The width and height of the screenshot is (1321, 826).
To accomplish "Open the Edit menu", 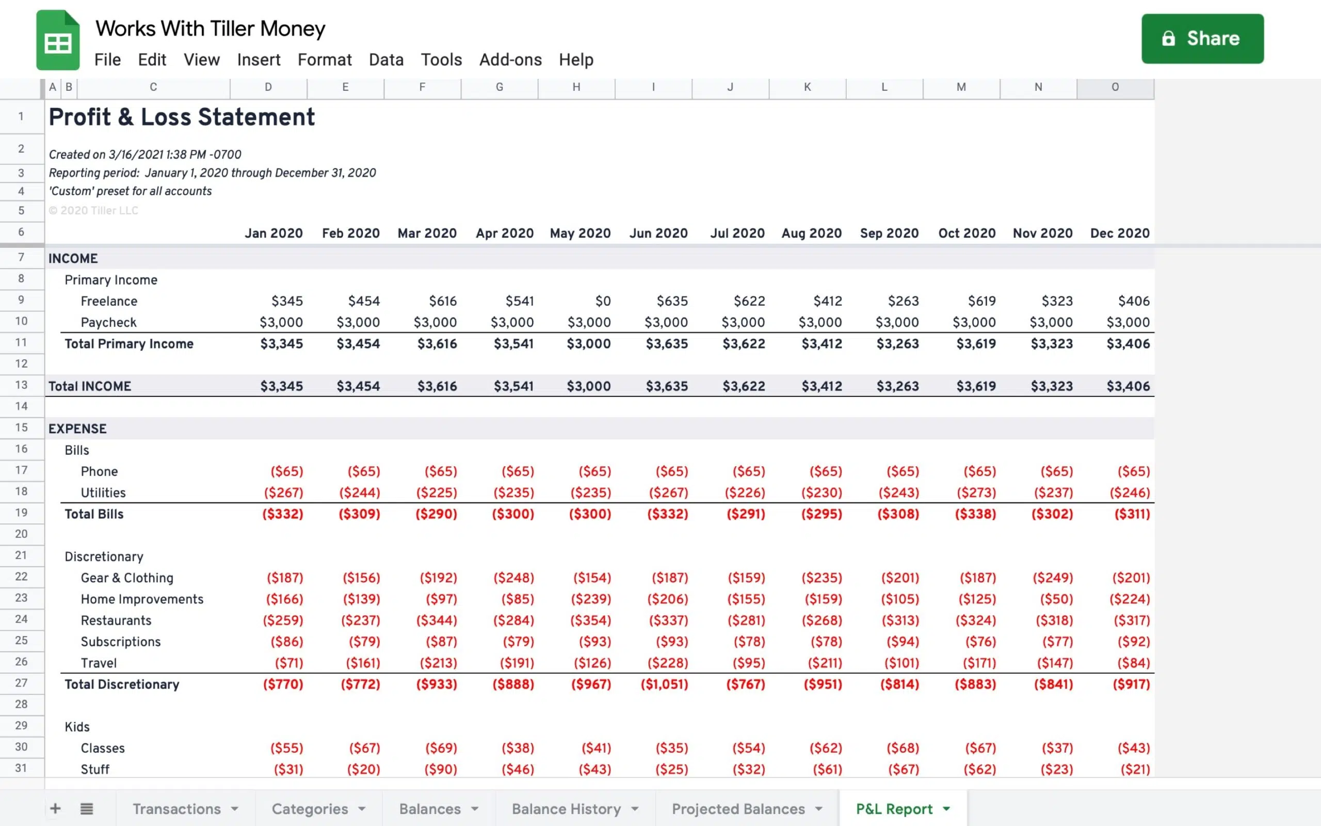I will (152, 59).
